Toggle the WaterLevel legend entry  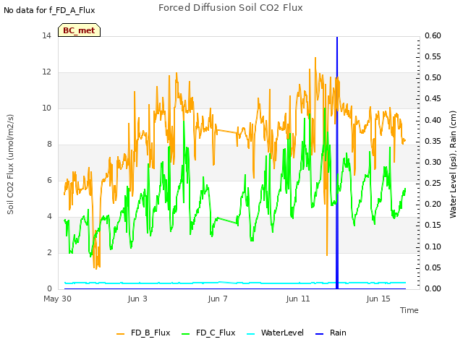pyautogui.click(x=275, y=333)
